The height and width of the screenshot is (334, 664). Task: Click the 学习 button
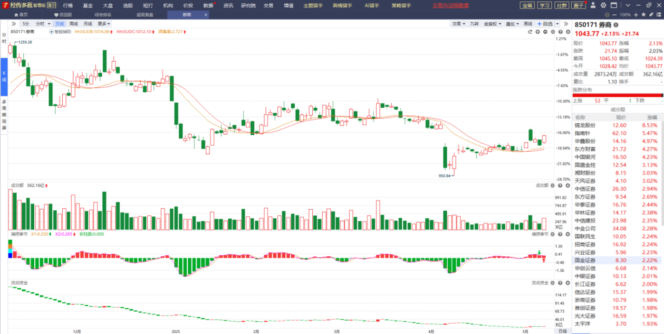544,5
